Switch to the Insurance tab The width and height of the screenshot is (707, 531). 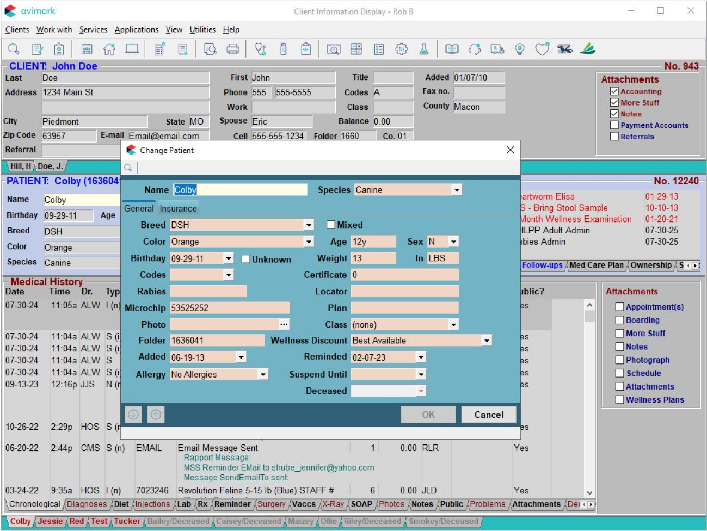pos(178,208)
